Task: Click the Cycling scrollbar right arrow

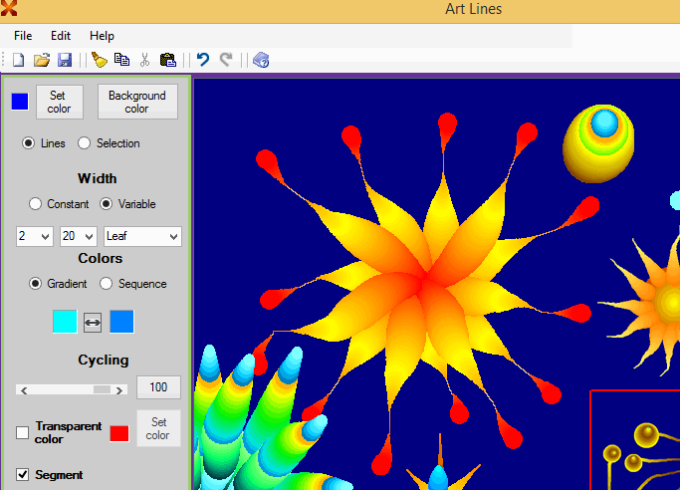Action: pos(119,390)
